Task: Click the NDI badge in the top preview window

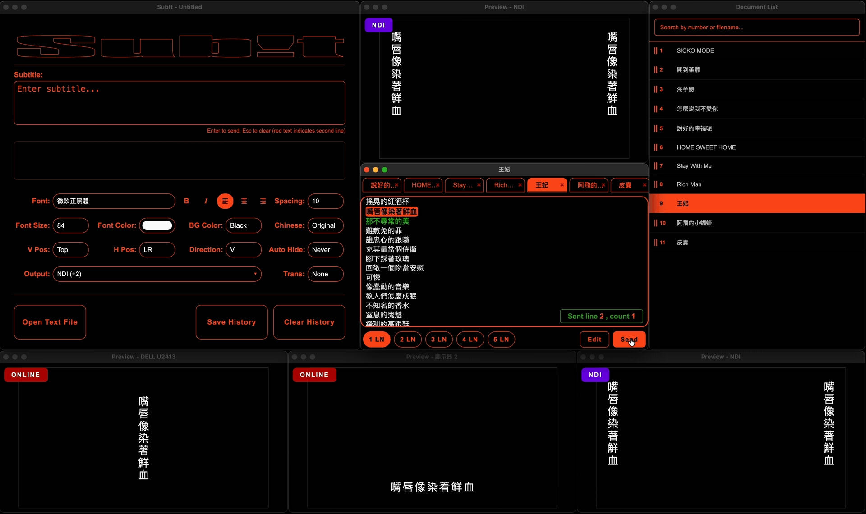Action: (378, 25)
